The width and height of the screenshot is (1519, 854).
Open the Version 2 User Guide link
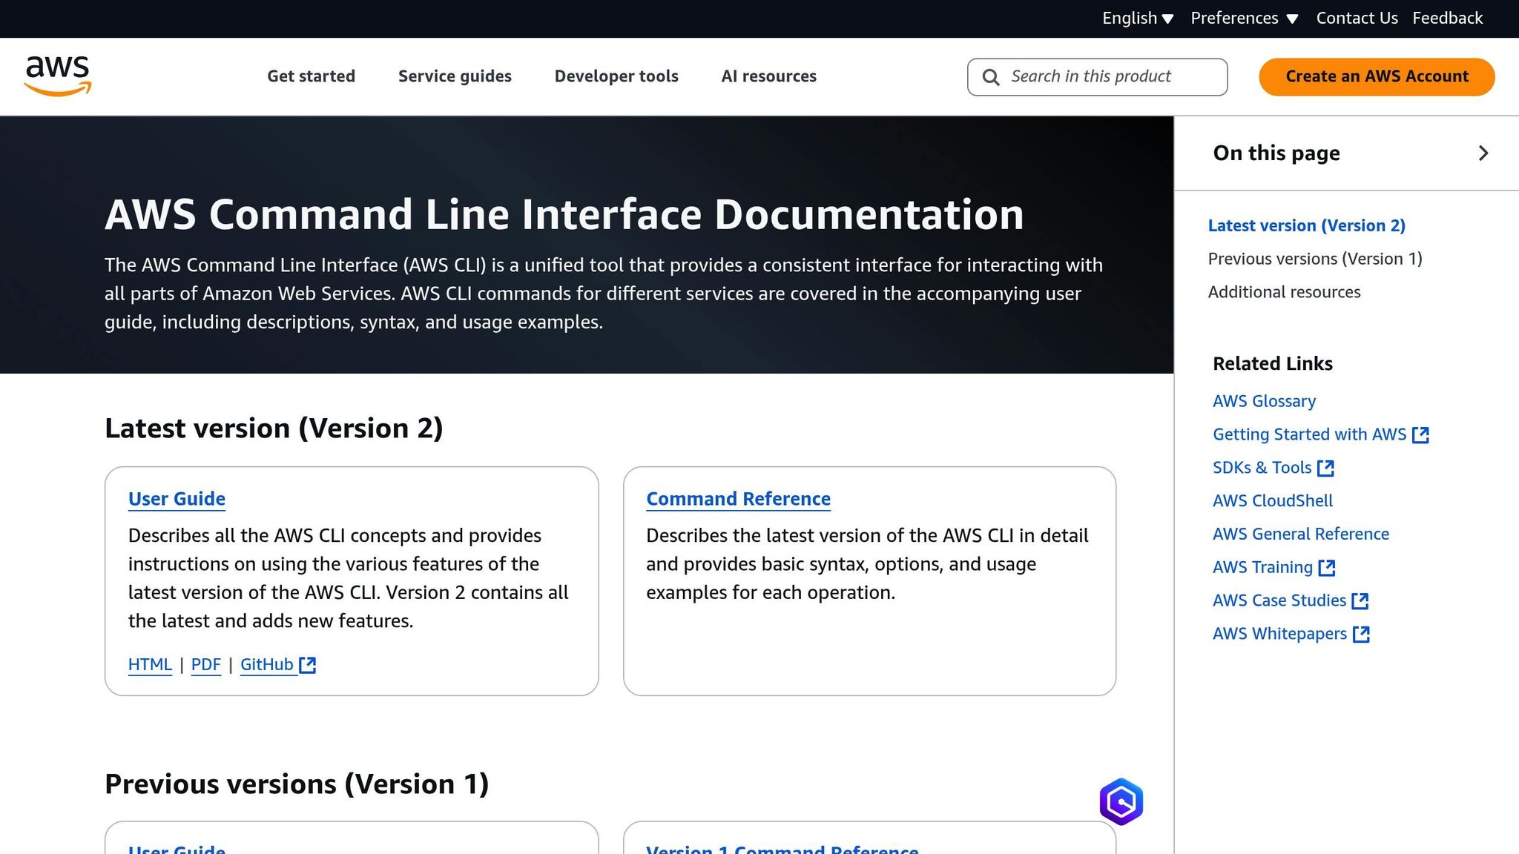(x=177, y=499)
